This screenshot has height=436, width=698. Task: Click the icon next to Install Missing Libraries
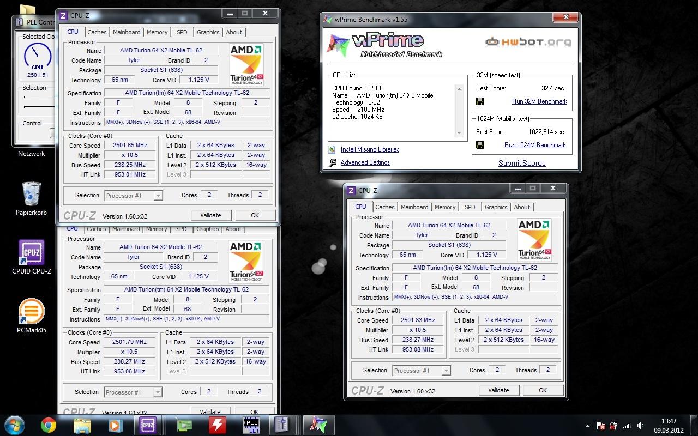pos(332,149)
